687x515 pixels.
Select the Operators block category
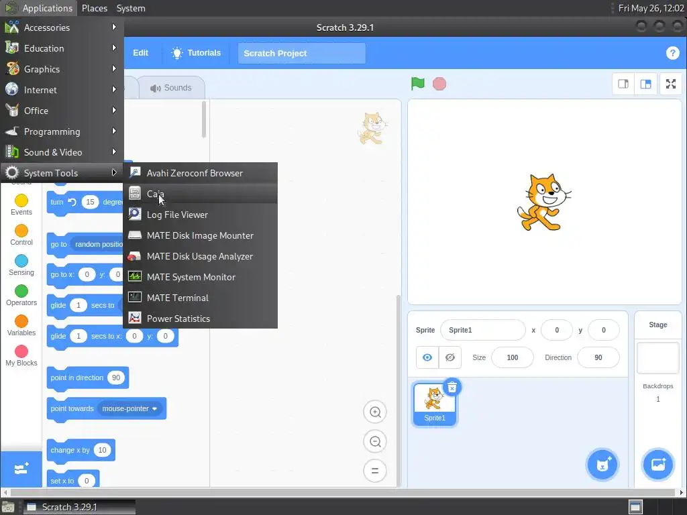(x=21, y=296)
